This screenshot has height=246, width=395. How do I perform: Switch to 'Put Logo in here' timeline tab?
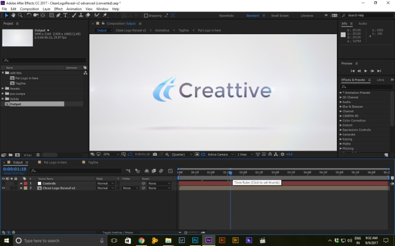55,163
